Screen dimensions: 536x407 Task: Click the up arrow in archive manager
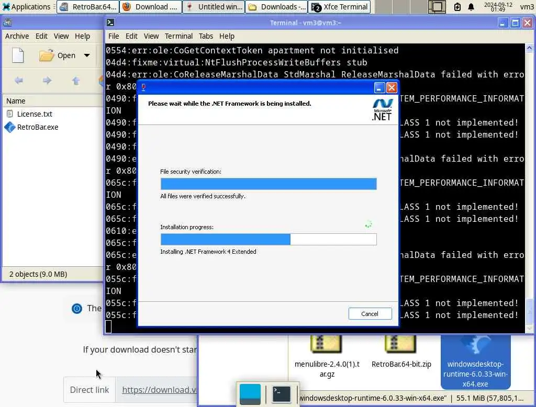coord(76,81)
